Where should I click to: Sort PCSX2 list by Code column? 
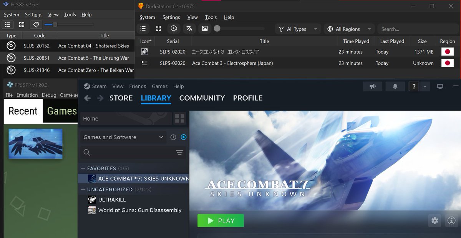(40, 36)
